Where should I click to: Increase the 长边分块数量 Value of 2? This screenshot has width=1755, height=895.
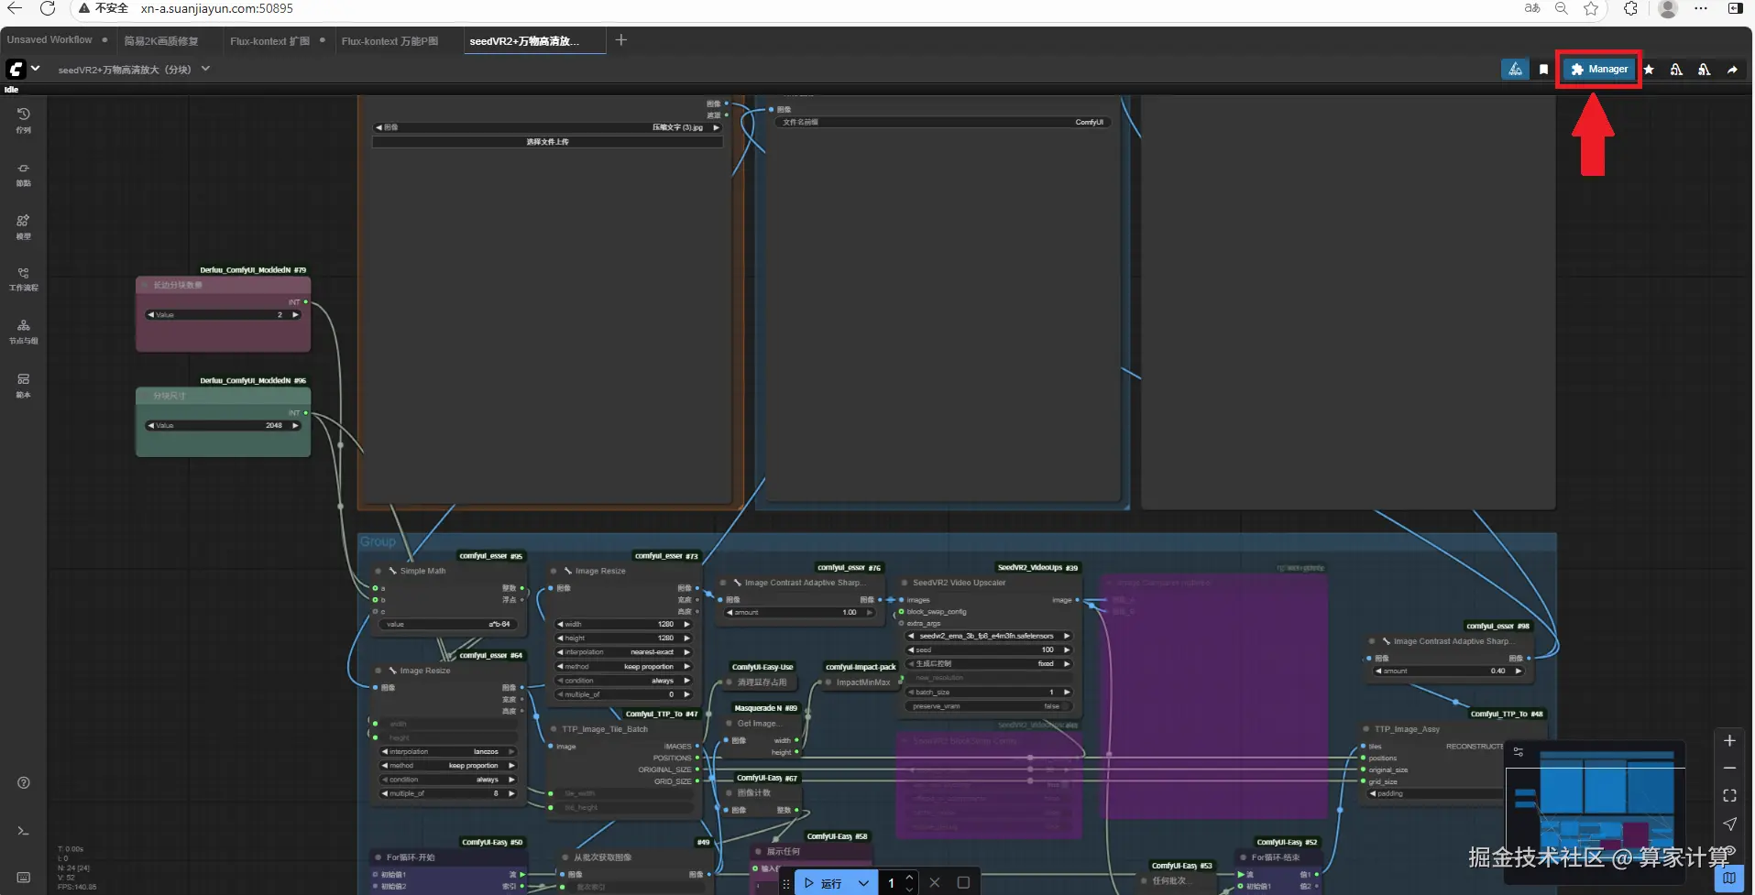295,315
